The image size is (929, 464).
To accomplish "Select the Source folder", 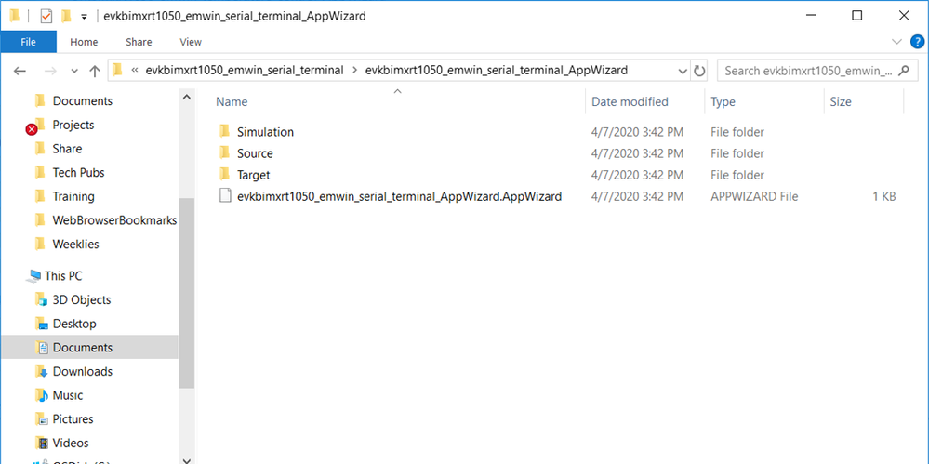I will coord(255,153).
